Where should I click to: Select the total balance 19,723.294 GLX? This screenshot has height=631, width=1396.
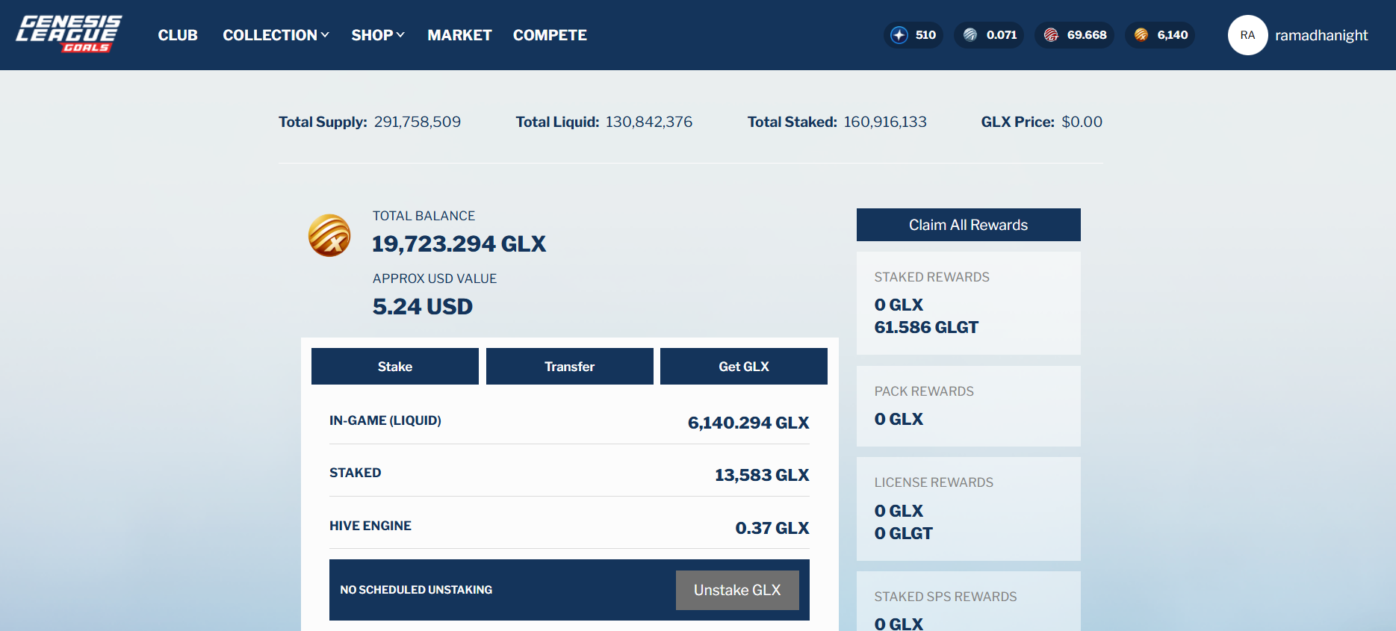click(x=459, y=243)
